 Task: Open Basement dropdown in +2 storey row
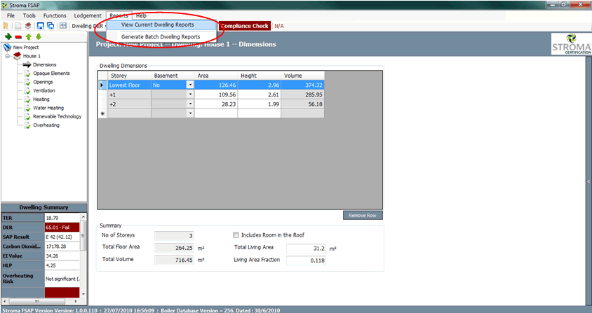pos(190,104)
